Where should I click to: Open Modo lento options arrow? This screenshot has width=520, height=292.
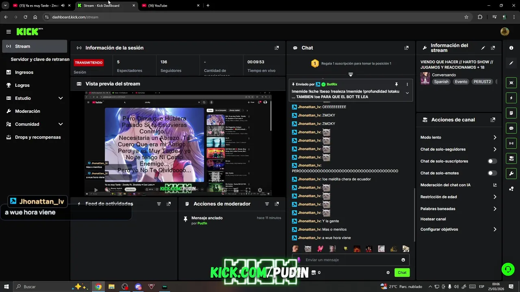[x=495, y=137]
